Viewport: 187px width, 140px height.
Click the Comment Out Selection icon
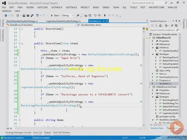click(x=95, y=15)
